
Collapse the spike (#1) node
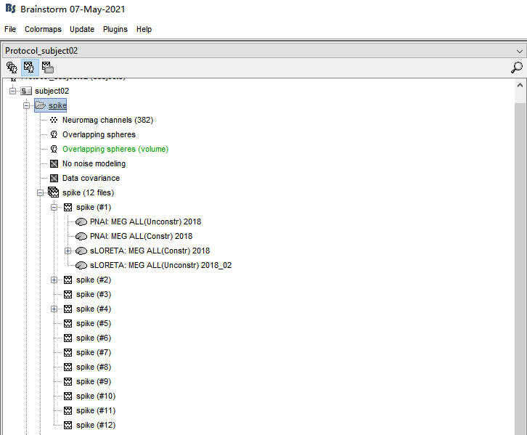point(54,207)
